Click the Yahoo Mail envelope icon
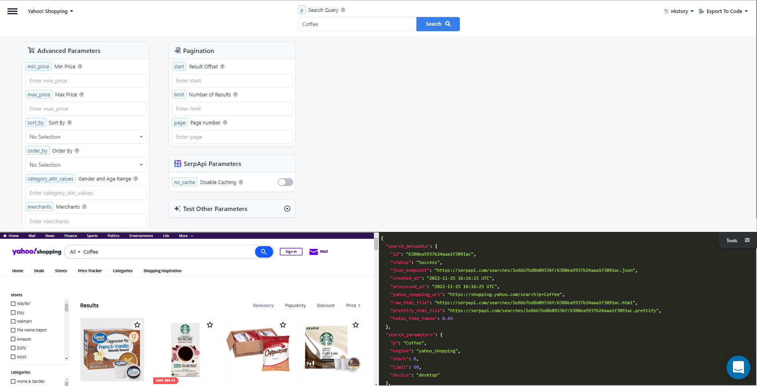 click(x=314, y=252)
